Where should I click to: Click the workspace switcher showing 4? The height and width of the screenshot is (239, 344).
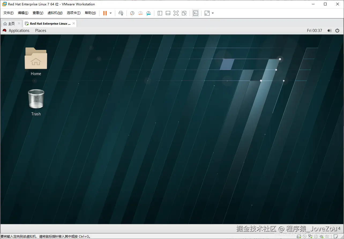336,229
